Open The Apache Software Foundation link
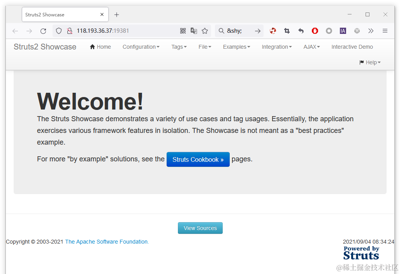The height and width of the screenshot is (274, 401). [107, 242]
